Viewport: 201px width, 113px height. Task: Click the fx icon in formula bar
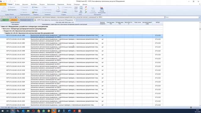coord(16,17)
